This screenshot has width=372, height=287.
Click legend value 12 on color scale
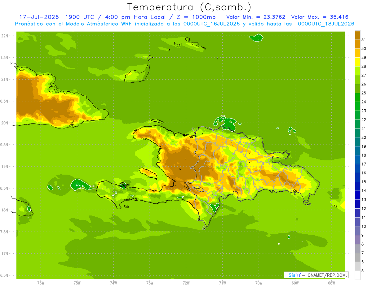364,209
